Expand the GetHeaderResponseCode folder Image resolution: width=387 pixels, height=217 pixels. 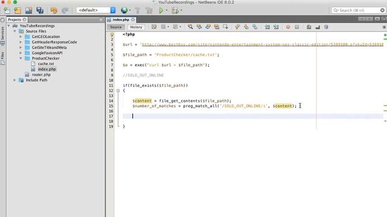click(x=21, y=42)
